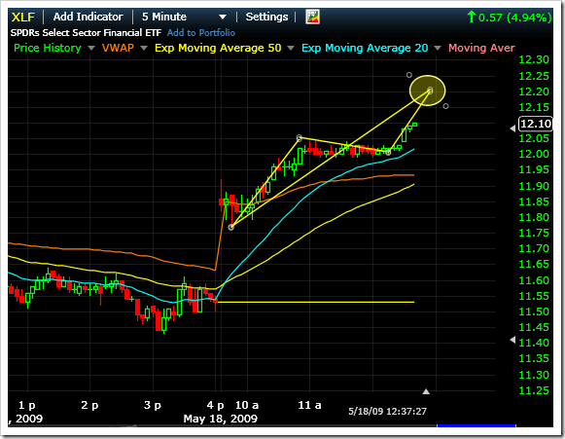565x439 pixels.
Task: Expand Exp Moving Average 50 dropdown arrow
Action: 291,48
